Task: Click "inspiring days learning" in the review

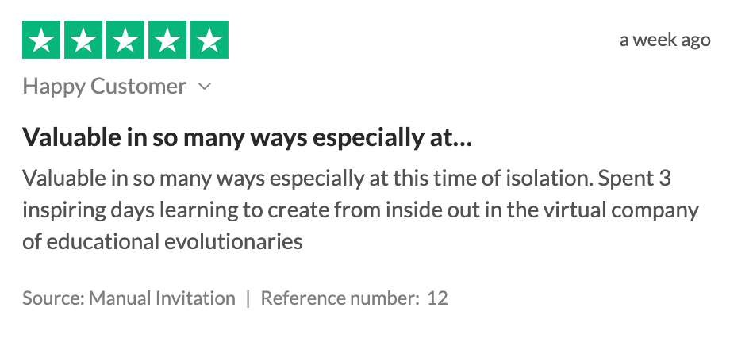Action: pyautogui.click(x=130, y=211)
